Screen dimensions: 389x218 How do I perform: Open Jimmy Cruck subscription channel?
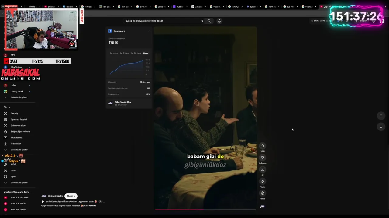[17, 91]
